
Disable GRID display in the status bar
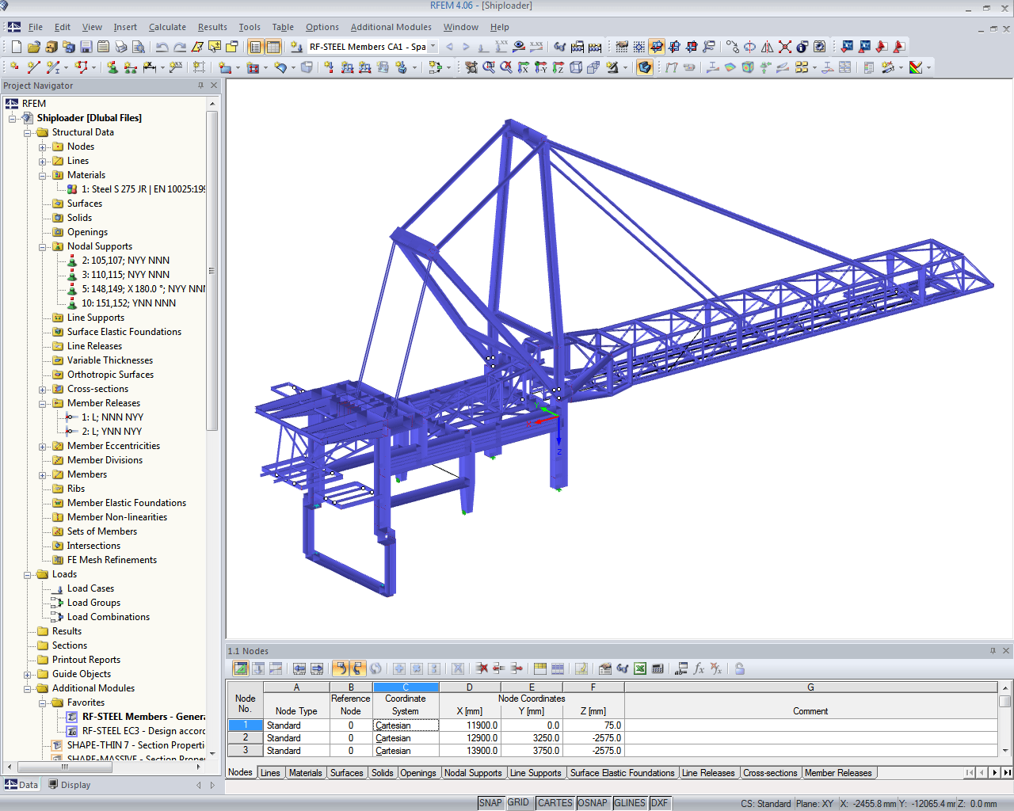point(520,802)
